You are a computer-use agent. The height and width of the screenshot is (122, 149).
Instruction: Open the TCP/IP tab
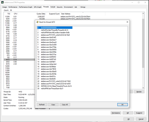[53, 7]
